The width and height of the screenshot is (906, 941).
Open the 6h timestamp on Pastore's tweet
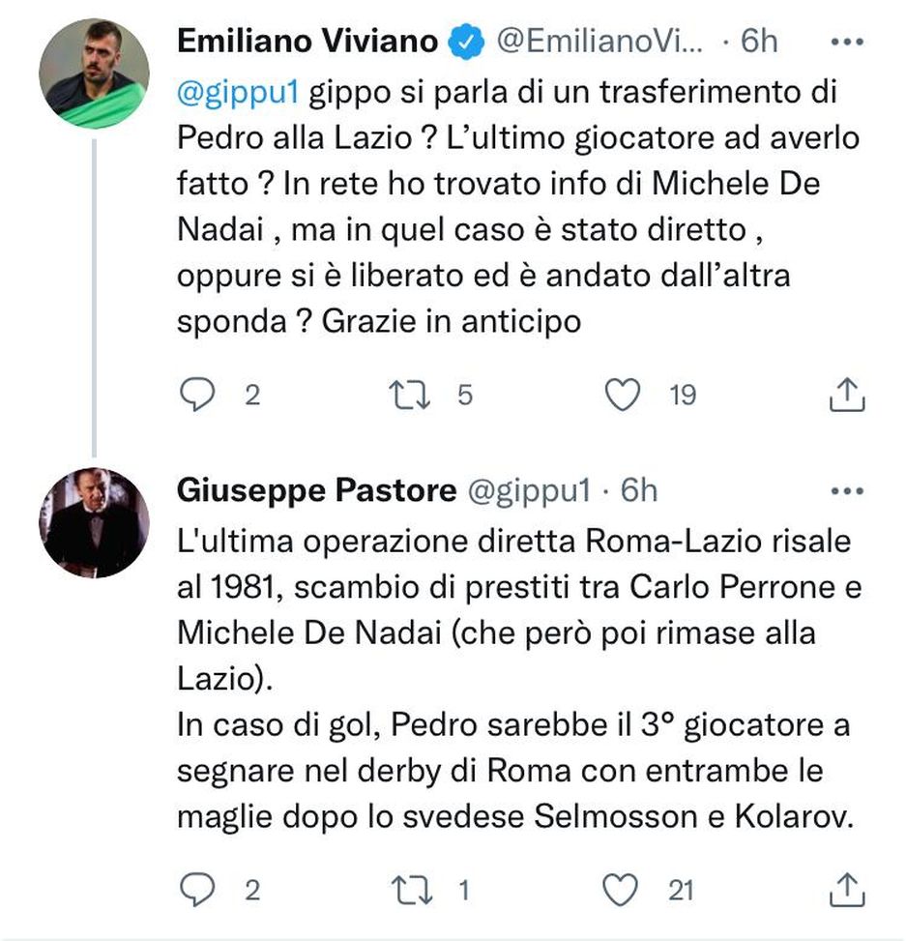tap(639, 491)
